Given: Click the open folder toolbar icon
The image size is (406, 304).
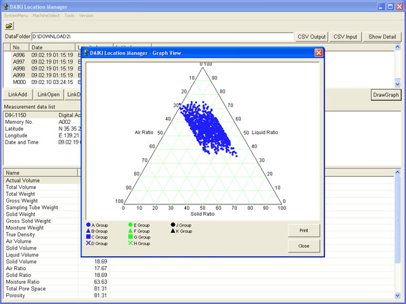Looking at the screenshot, I should pos(9,26).
